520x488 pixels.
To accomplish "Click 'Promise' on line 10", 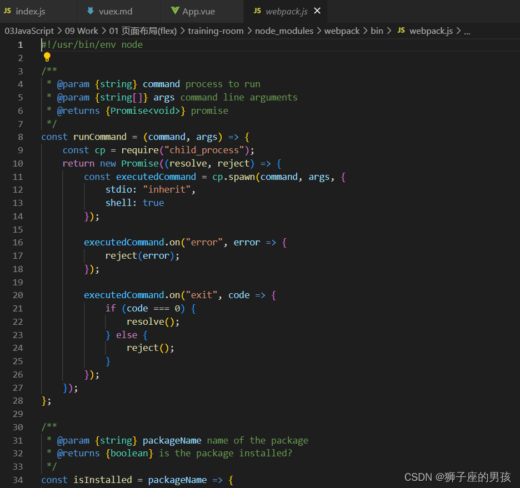I will tap(140, 163).
